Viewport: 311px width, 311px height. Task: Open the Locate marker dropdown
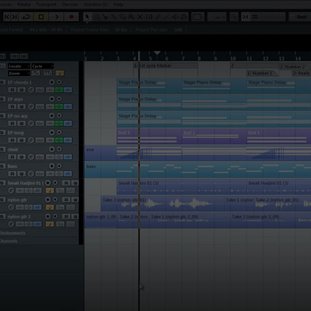(19, 66)
